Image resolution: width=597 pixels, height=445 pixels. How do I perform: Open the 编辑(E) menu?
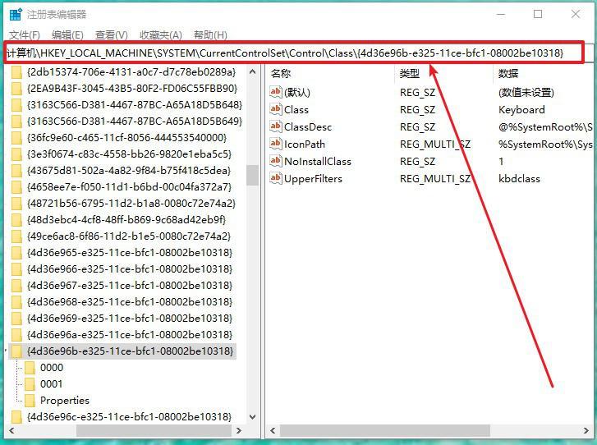[67, 35]
